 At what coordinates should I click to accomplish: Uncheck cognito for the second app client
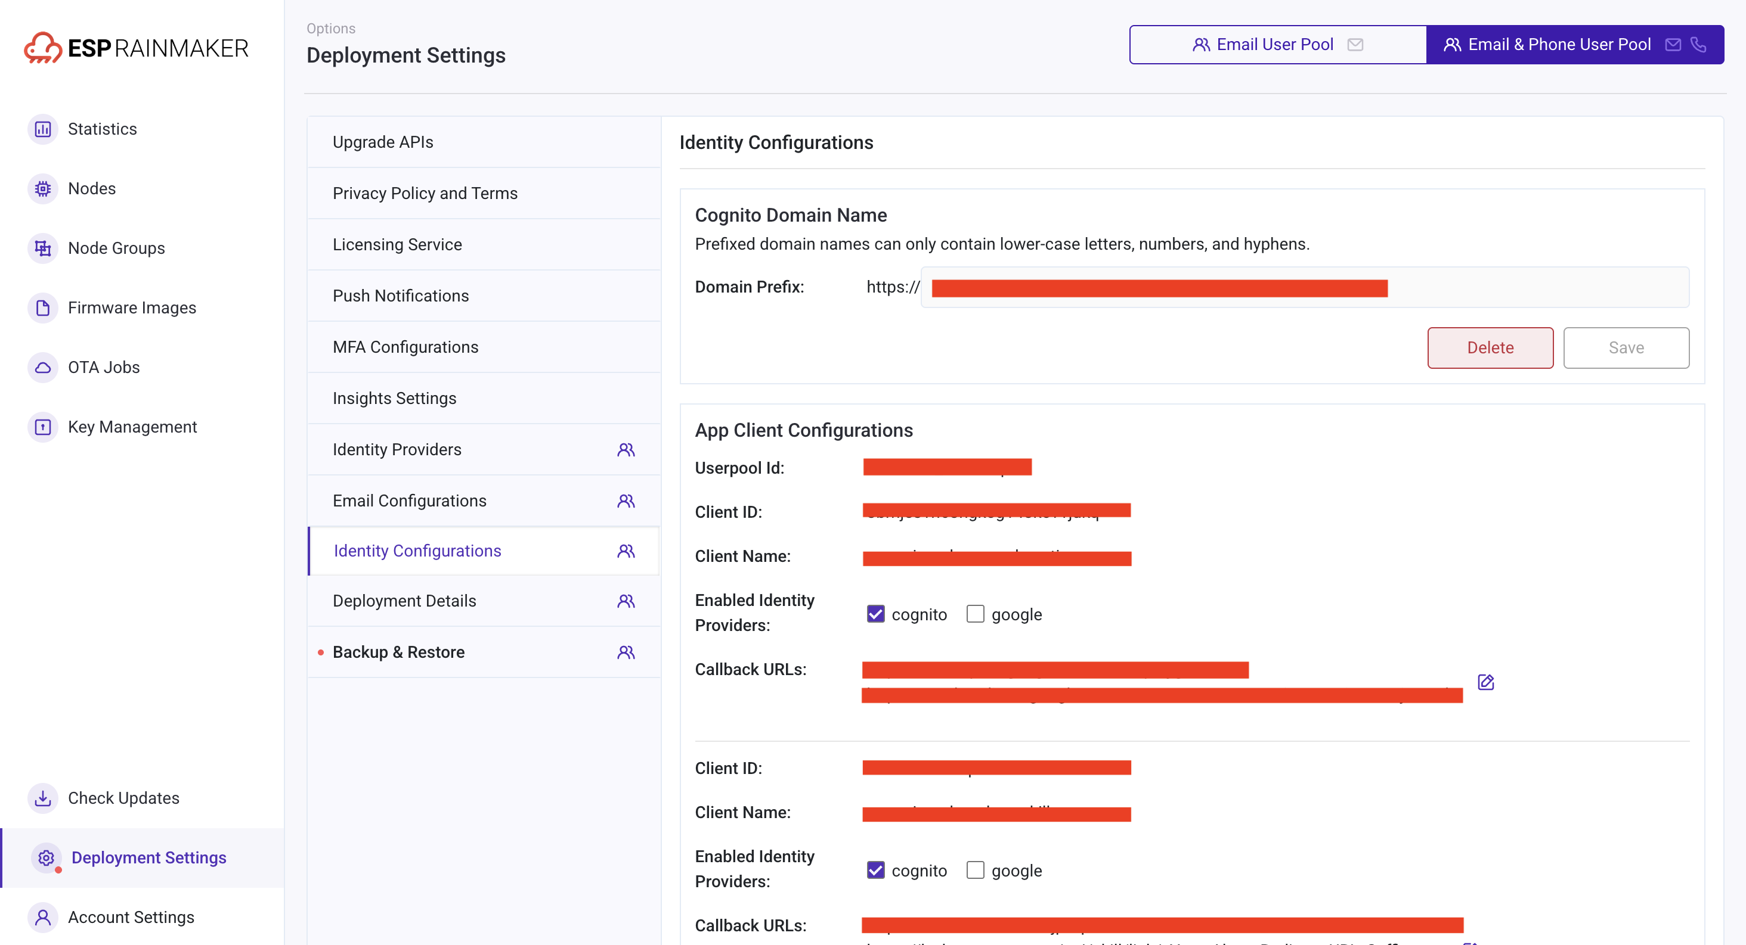point(876,870)
